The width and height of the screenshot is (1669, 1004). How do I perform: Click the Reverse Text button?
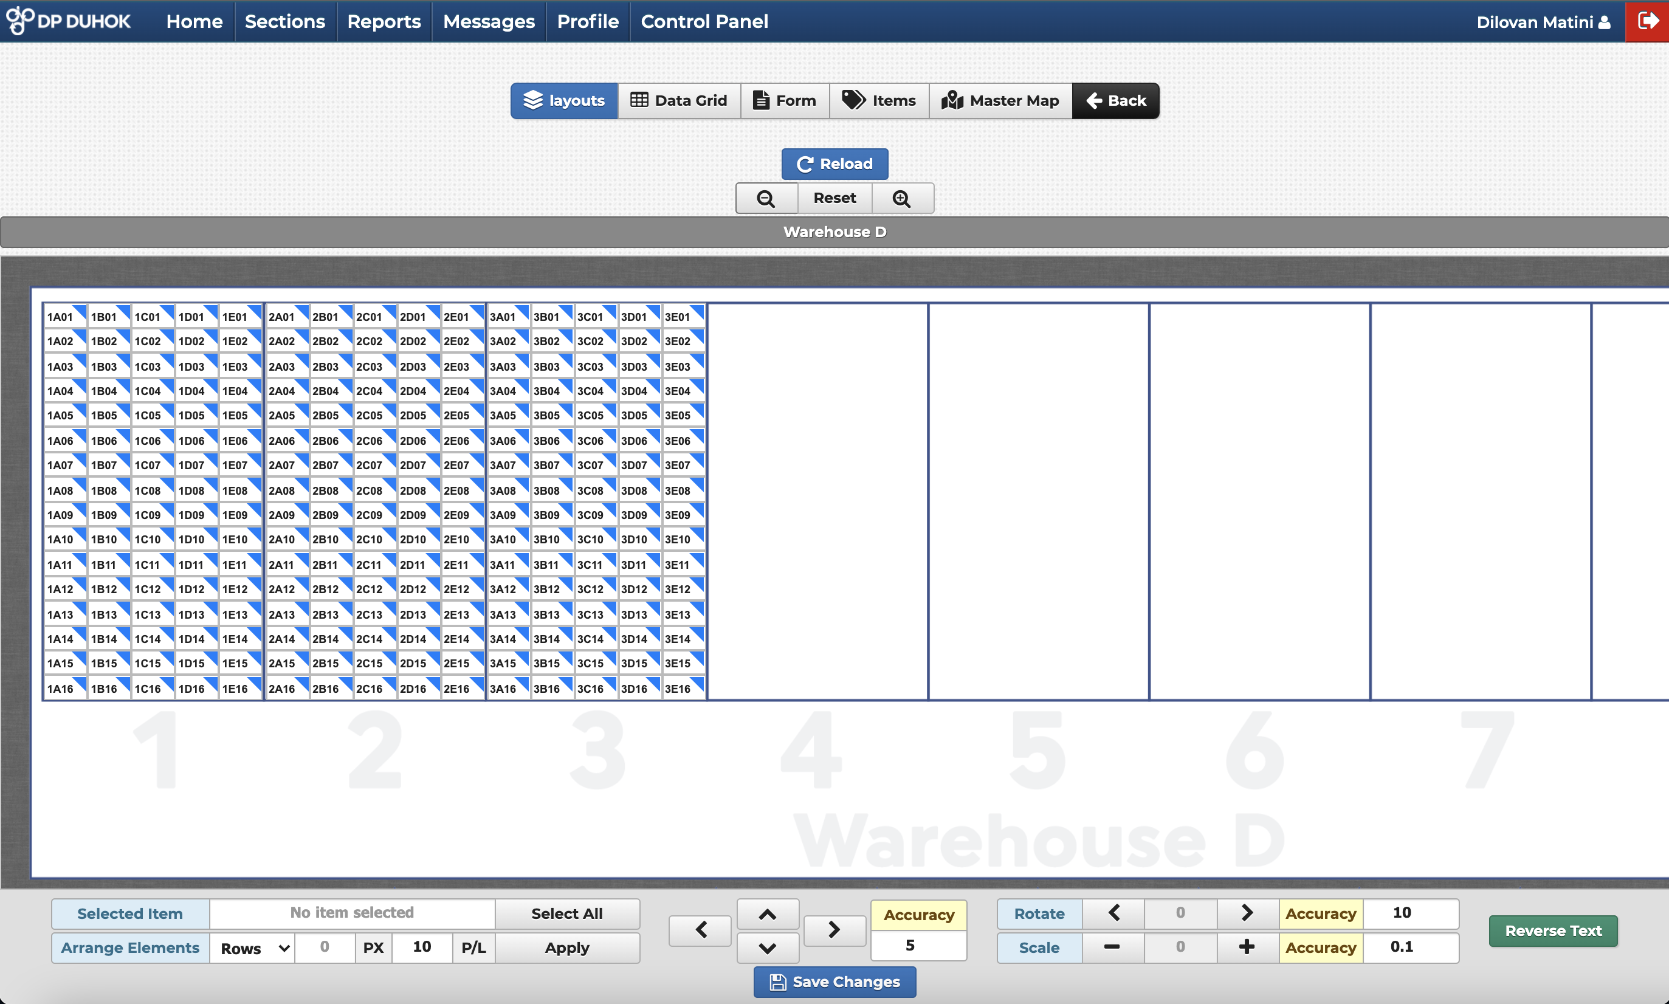(1554, 931)
